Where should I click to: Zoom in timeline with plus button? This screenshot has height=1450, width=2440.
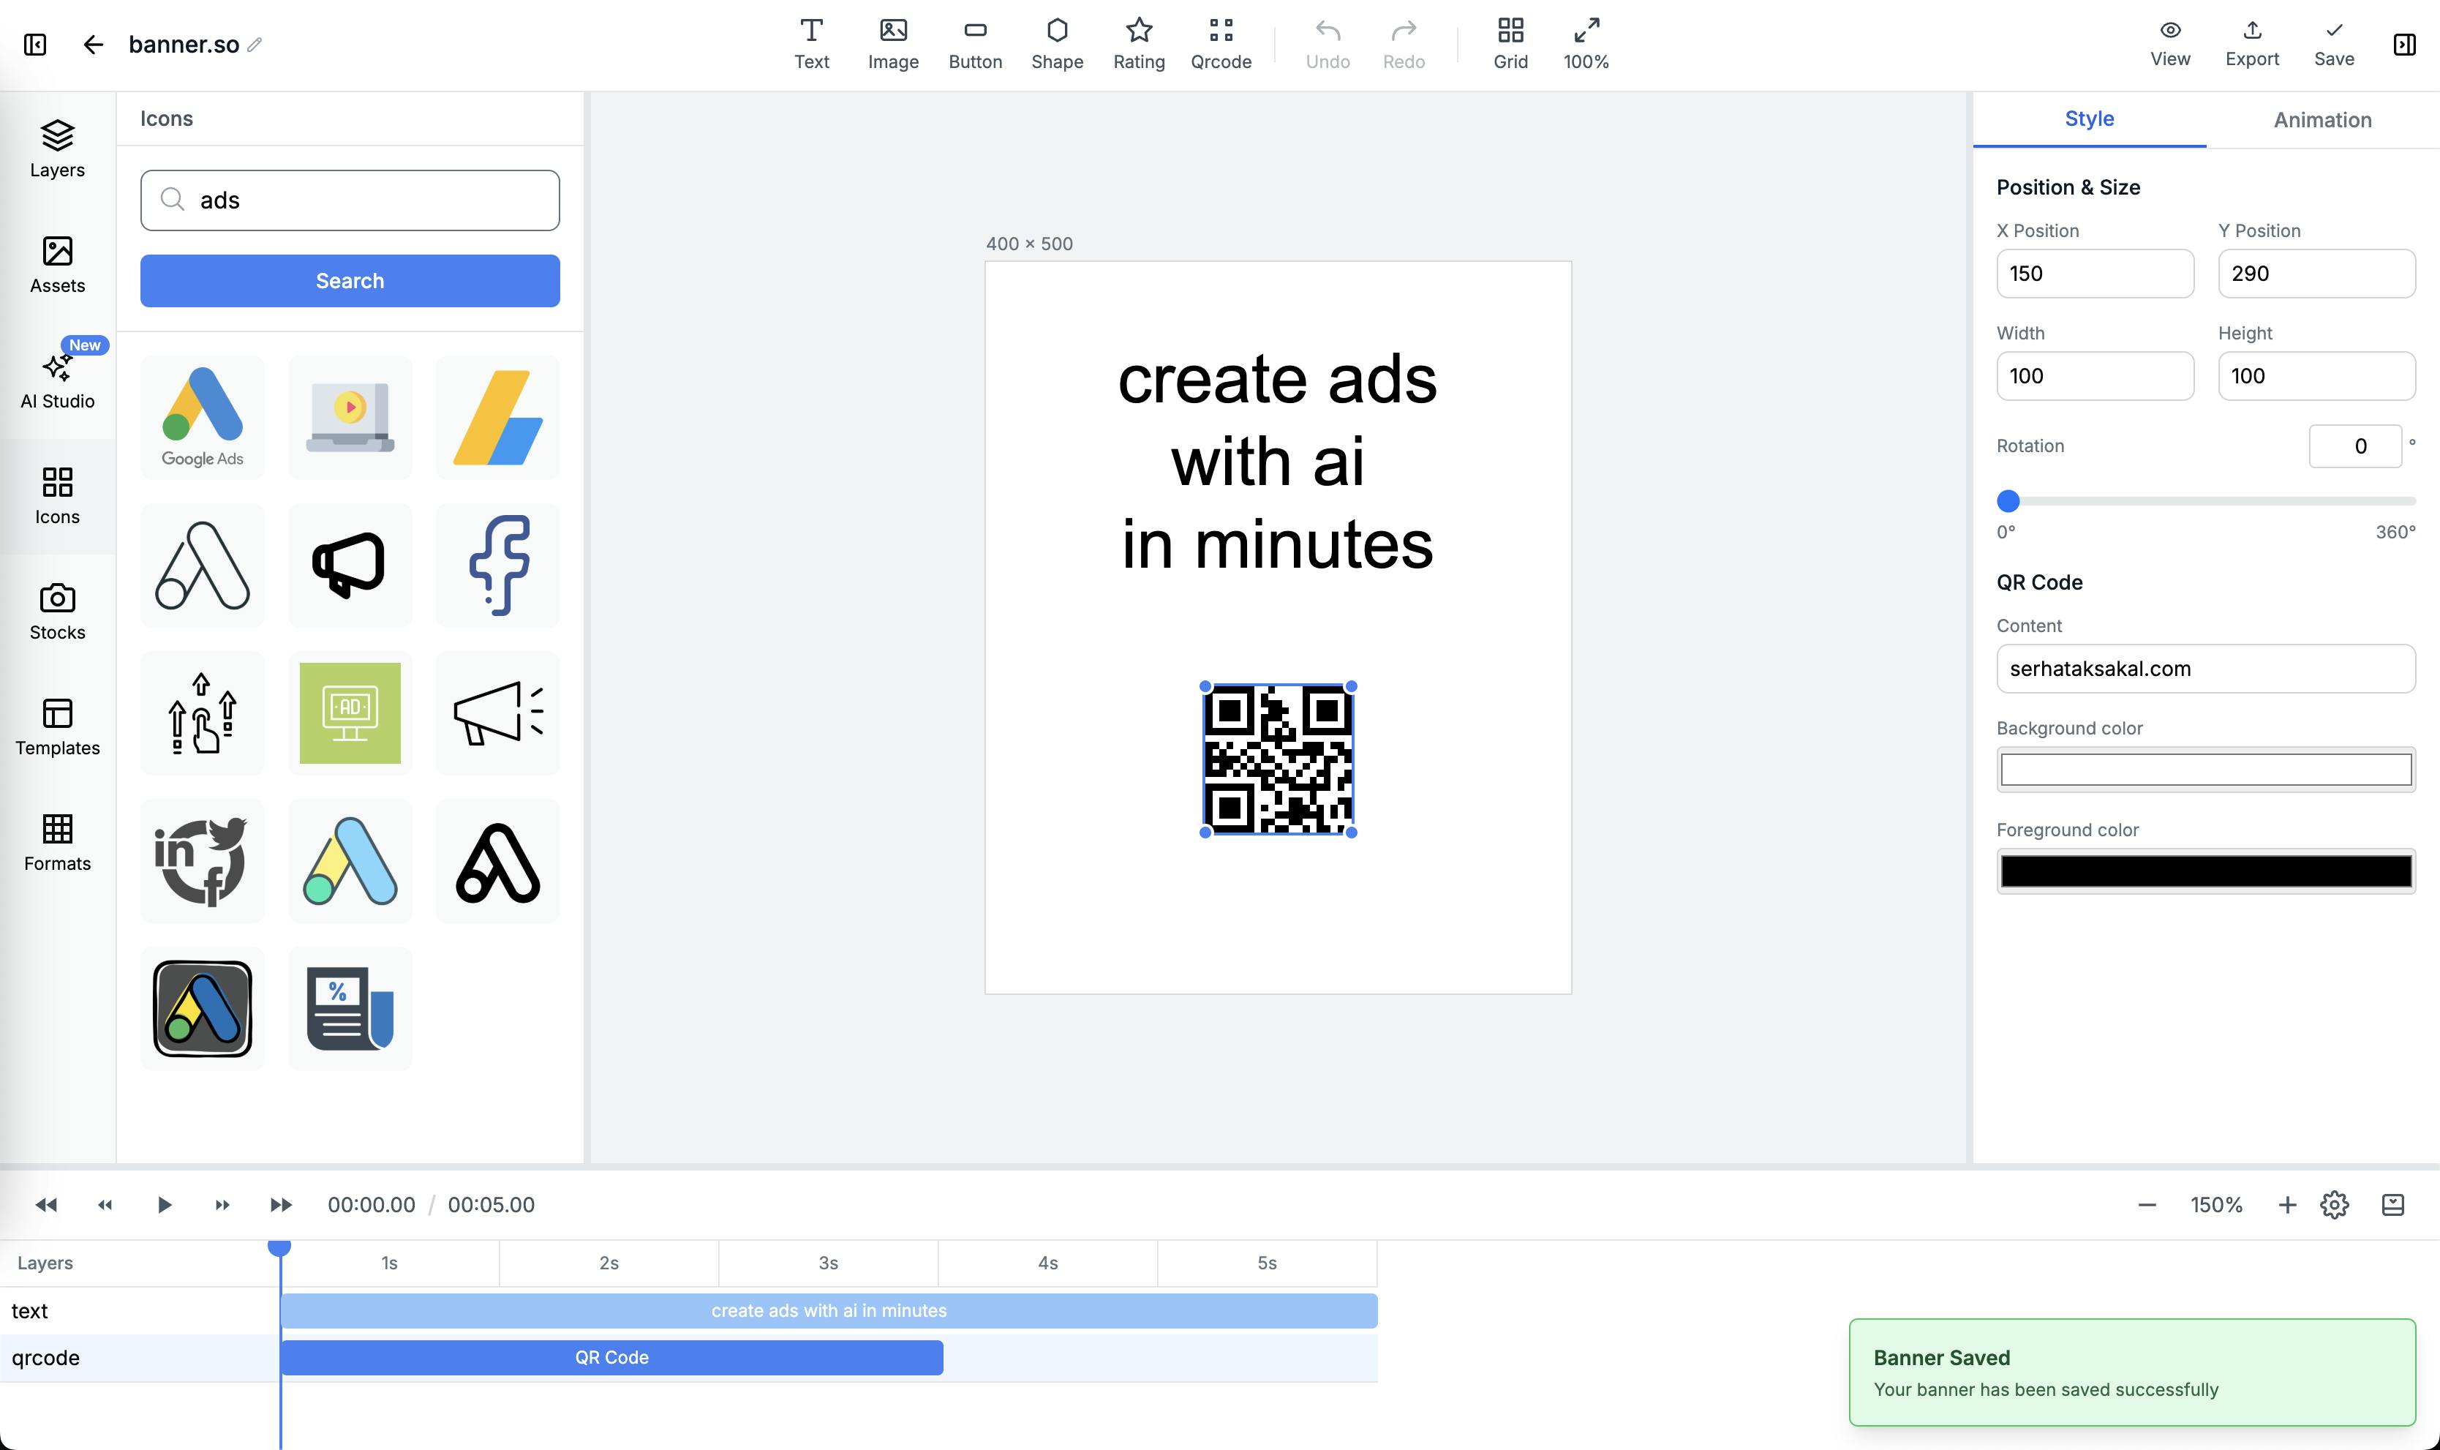(x=2286, y=1205)
